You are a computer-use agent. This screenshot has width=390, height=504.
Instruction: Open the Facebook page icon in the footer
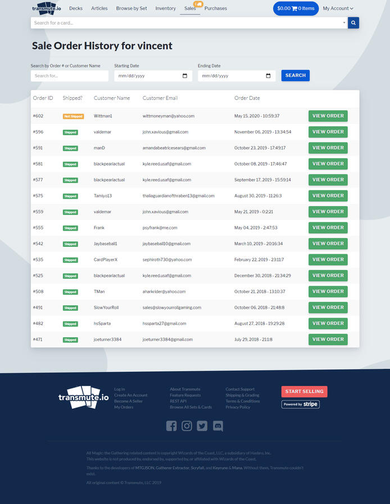point(171,426)
